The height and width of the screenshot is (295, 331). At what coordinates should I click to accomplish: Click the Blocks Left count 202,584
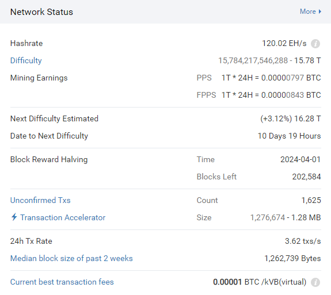tap(306, 177)
